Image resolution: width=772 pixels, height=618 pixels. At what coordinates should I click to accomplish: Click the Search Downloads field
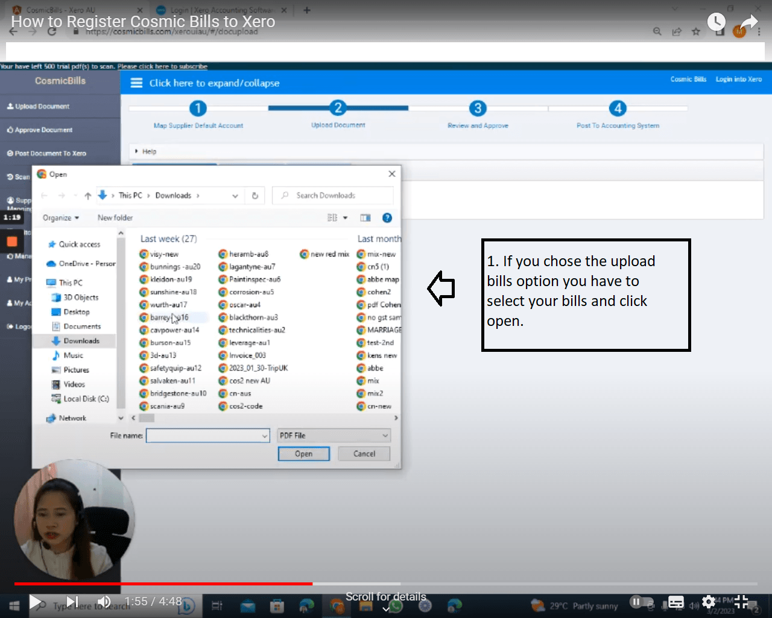(x=333, y=196)
